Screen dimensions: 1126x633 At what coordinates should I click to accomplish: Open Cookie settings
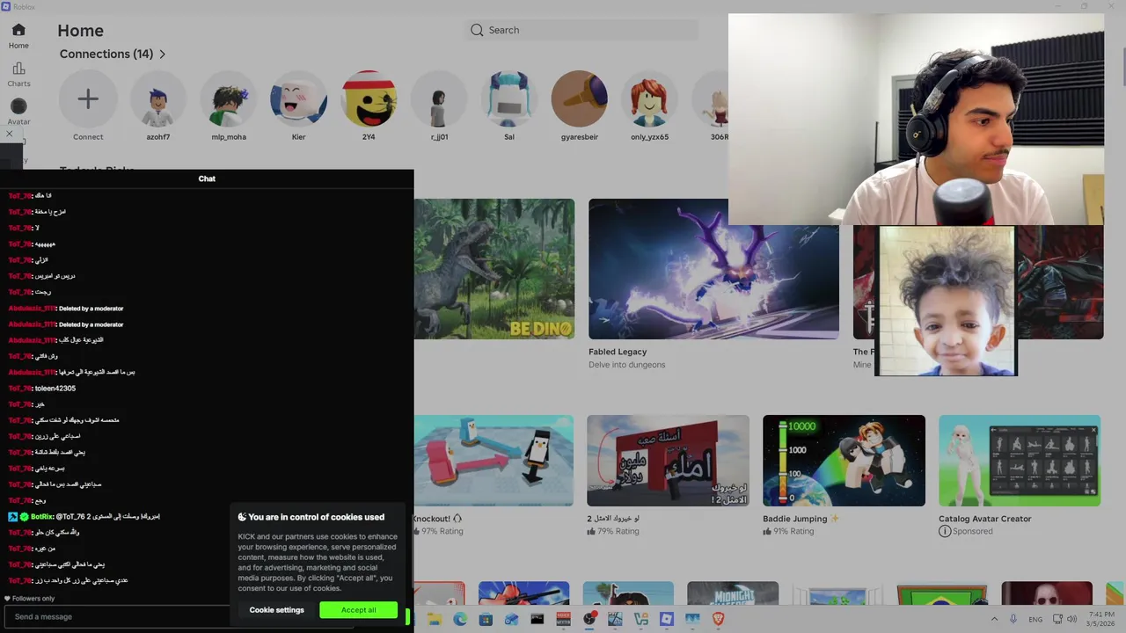276,610
